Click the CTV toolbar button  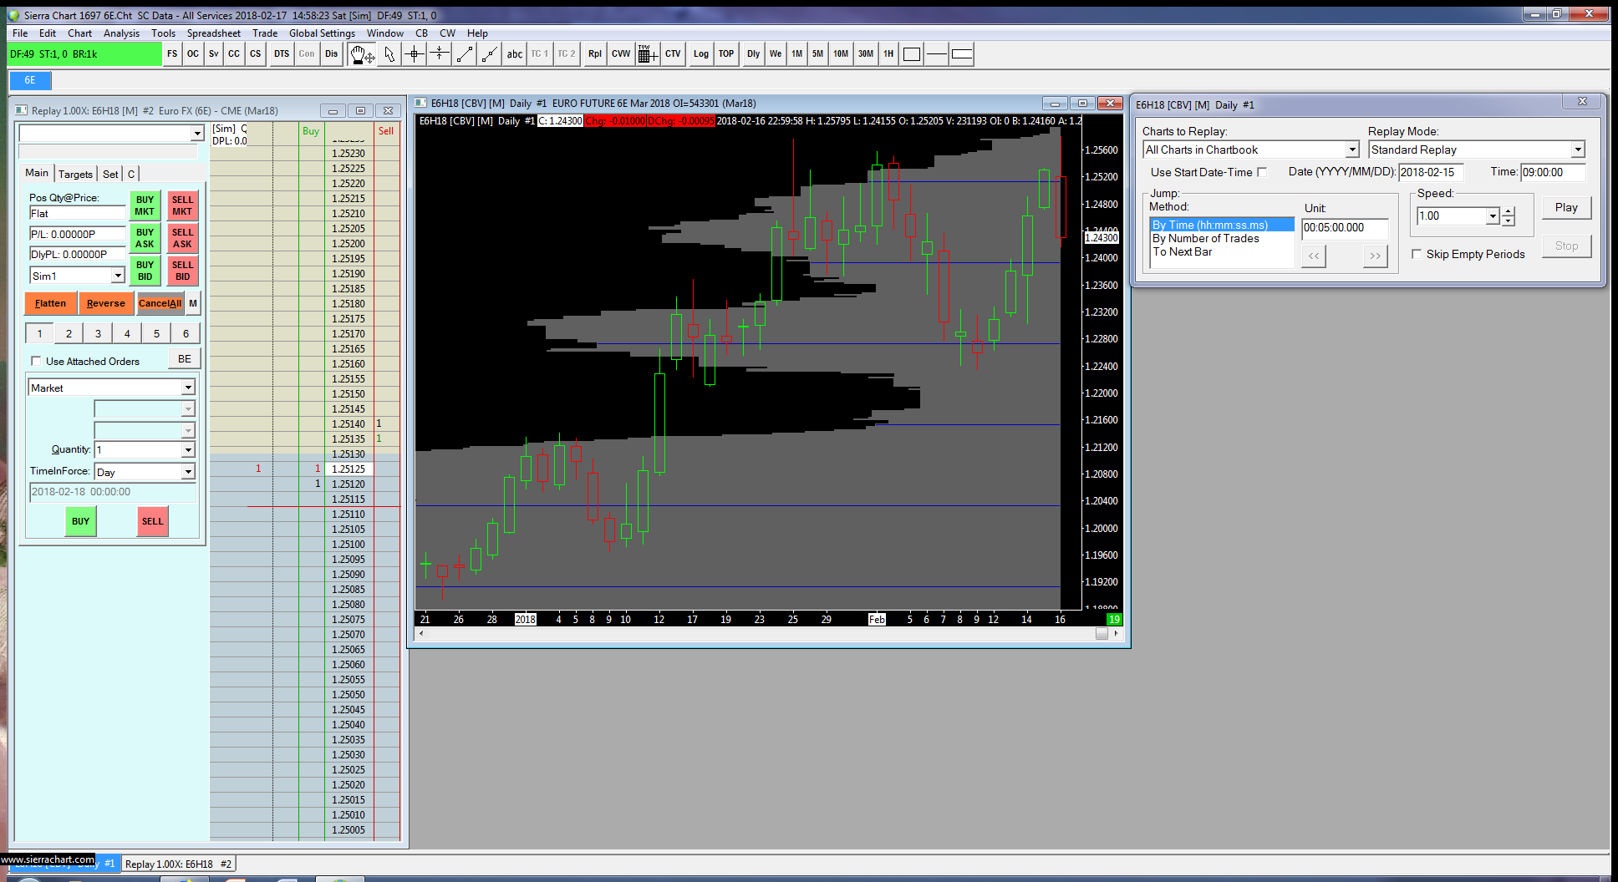[x=673, y=54]
